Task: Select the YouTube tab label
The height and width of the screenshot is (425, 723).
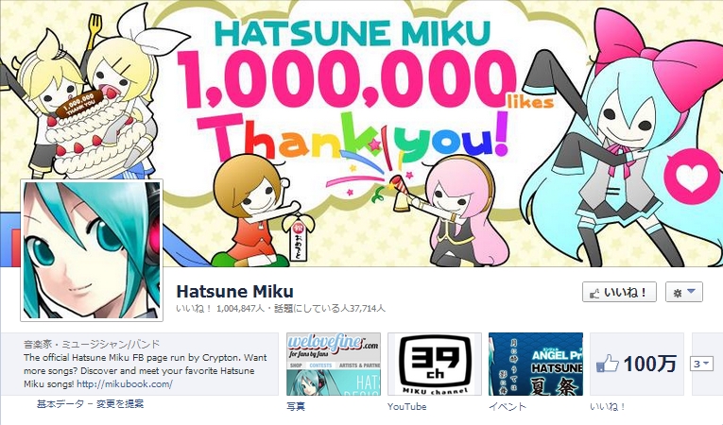Action: (406, 406)
